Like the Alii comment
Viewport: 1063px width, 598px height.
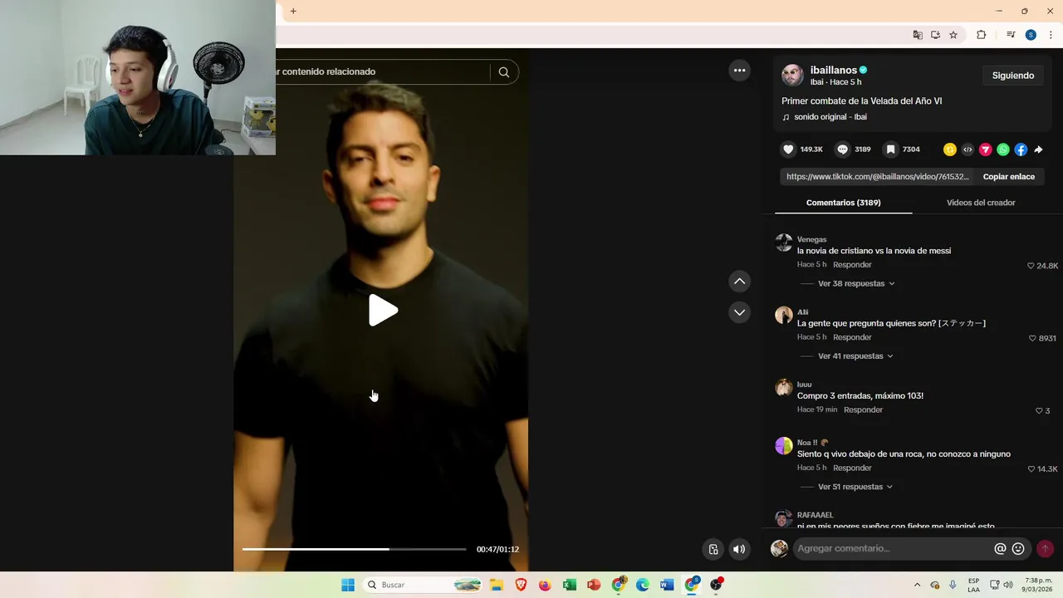click(1032, 338)
